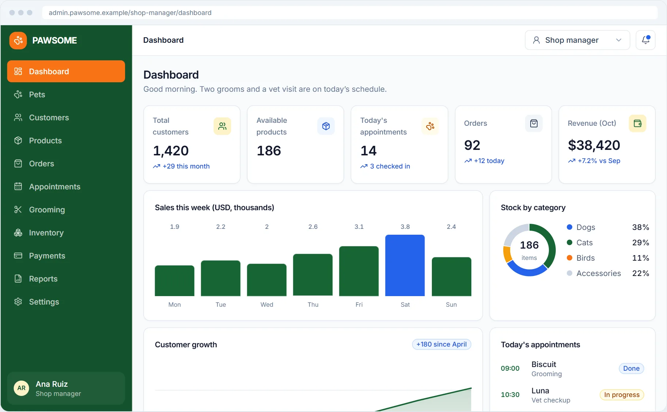Click the Pawsome paw logo icon

pos(18,40)
